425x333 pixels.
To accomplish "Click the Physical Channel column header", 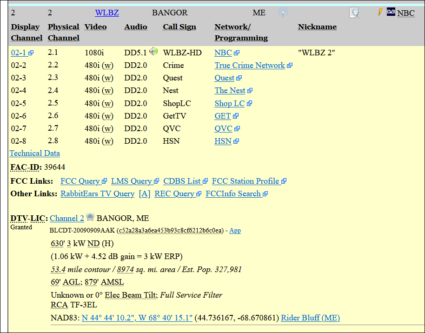I will tap(64, 32).
